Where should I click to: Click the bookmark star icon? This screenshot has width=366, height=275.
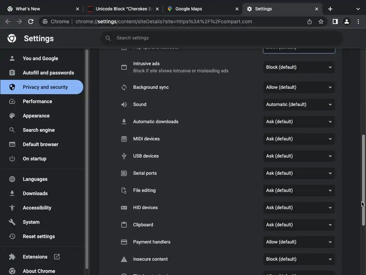pyautogui.click(x=321, y=21)
